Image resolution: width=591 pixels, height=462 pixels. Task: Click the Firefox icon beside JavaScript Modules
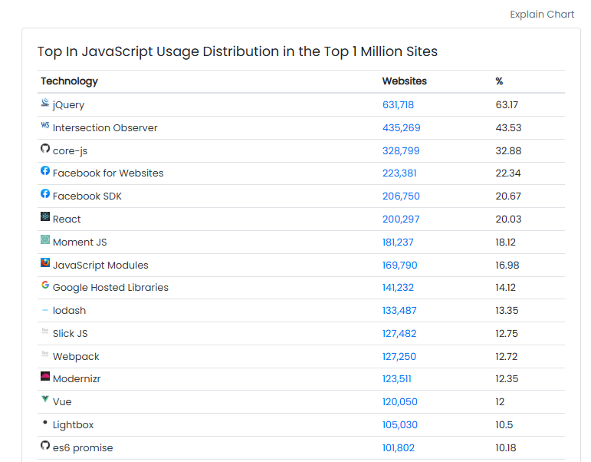(x=45, y=262)
